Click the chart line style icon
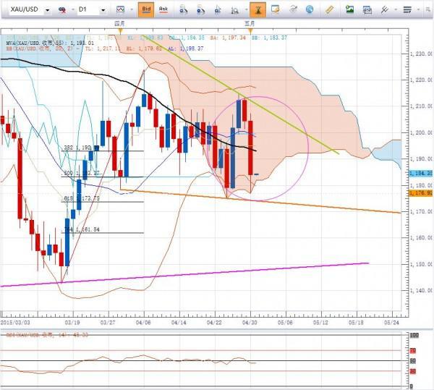 [x=120, y=9]
